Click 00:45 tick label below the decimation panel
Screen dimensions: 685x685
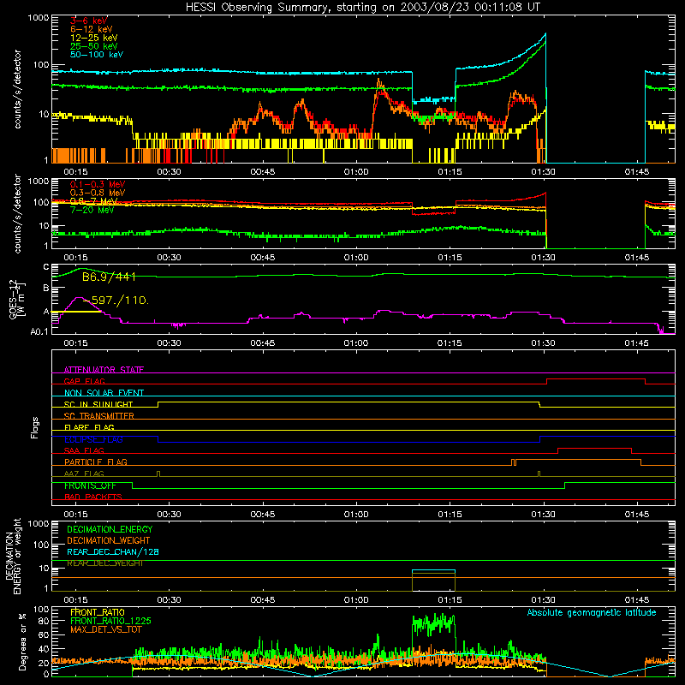263,600
